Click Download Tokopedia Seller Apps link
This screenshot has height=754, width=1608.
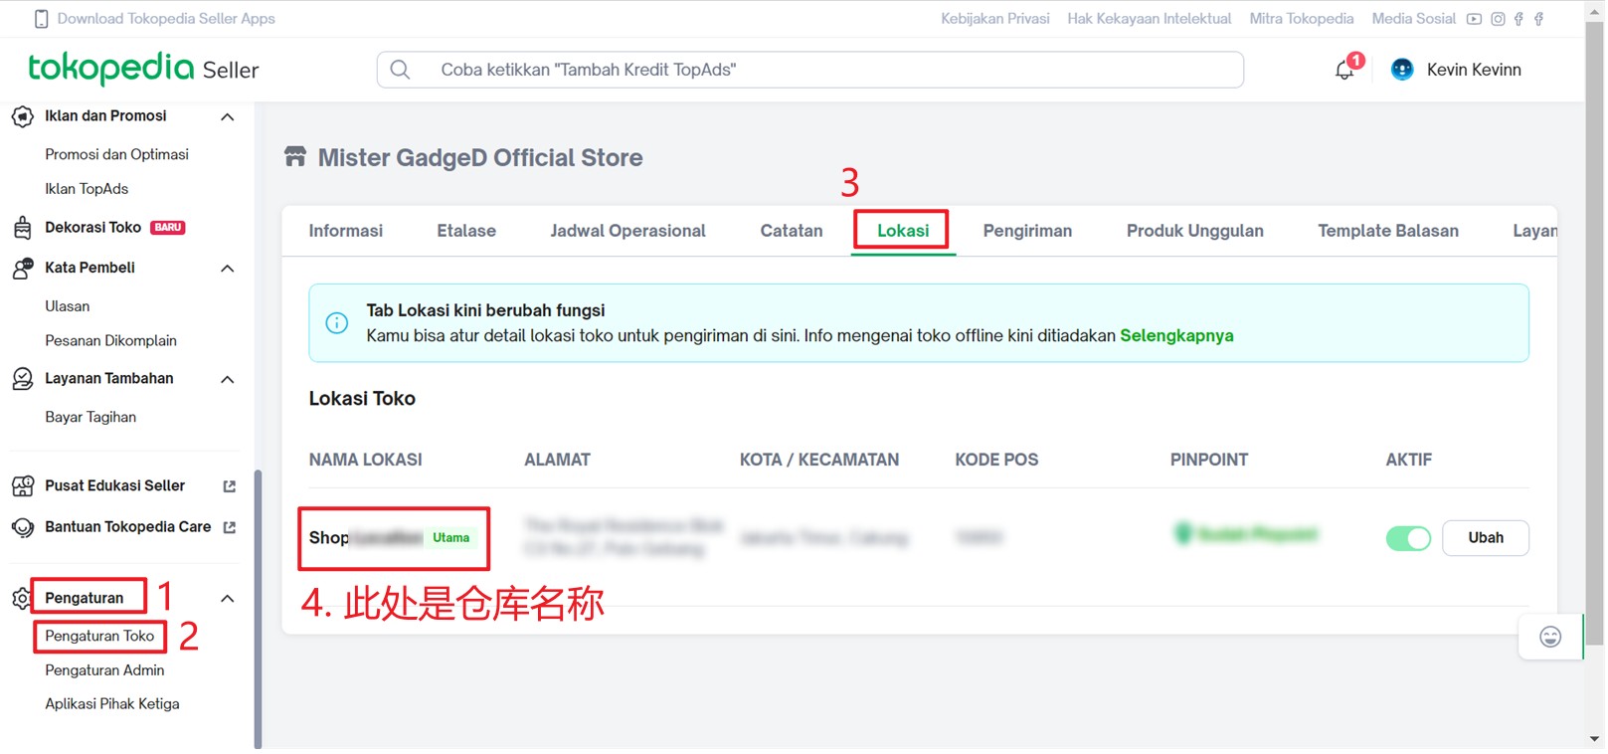click(x=166, y=19)
